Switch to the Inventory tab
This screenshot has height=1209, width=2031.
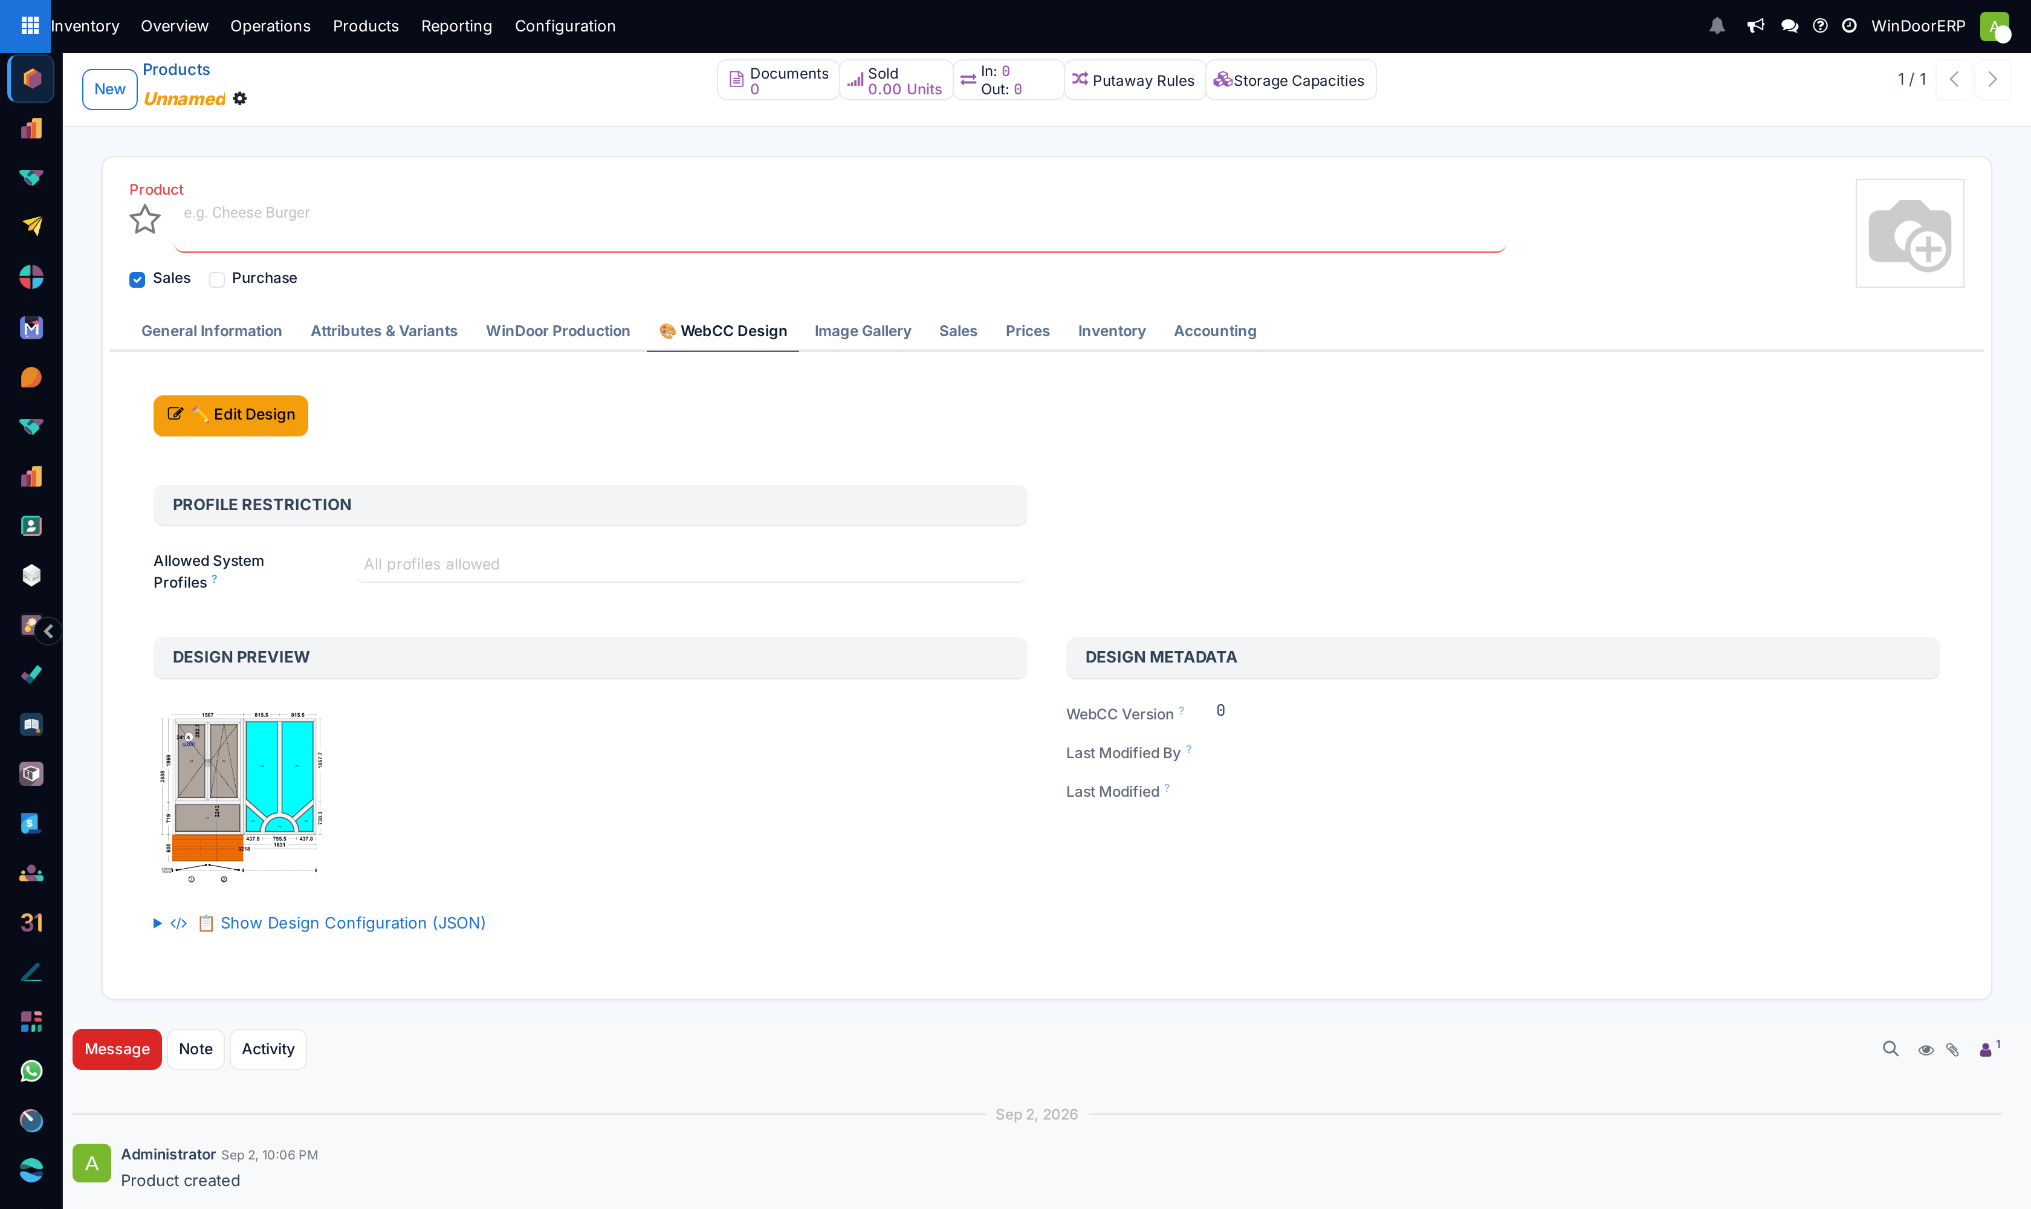pos(1111,331)
